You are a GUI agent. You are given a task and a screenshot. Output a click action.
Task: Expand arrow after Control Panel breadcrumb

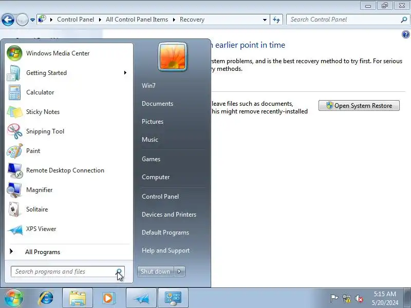pyautogui.click(x=100, y=20)
